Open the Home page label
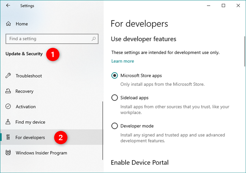 [x=22, y=24]
